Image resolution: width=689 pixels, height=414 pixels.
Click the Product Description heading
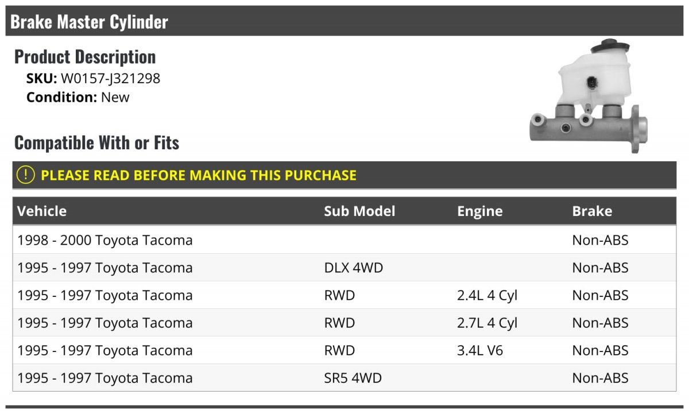(x=85, y=57)
